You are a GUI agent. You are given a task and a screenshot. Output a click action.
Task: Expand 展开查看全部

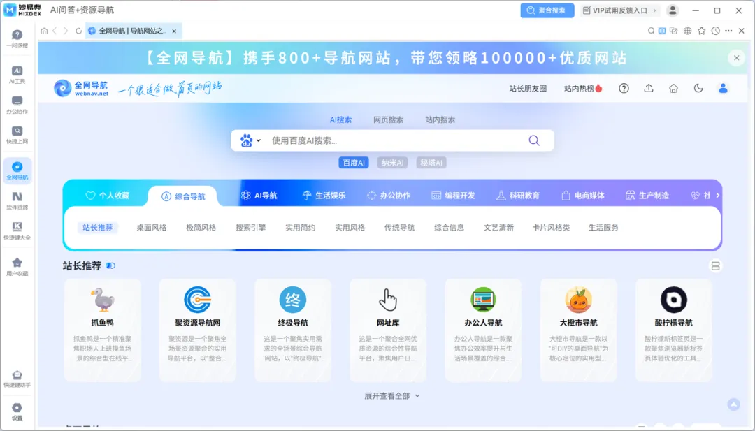tap(392, 396)
